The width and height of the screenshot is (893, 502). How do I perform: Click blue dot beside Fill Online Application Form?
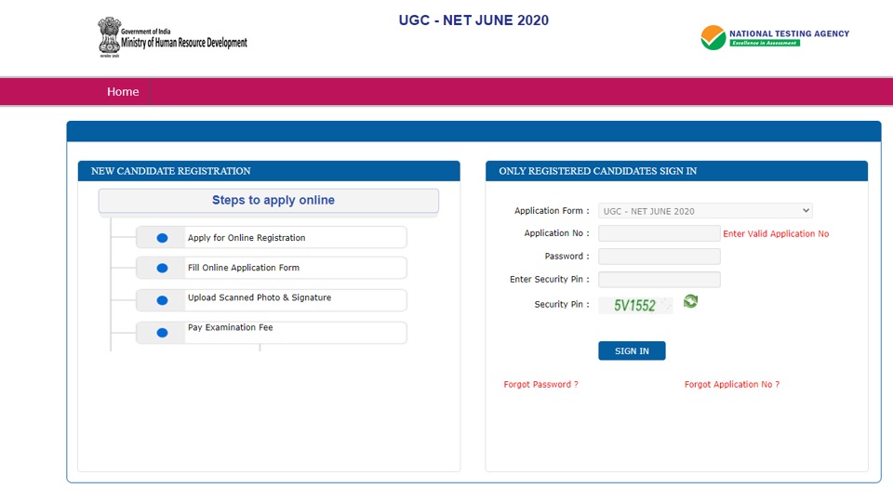pyautogui.click(x=162, y=268)
